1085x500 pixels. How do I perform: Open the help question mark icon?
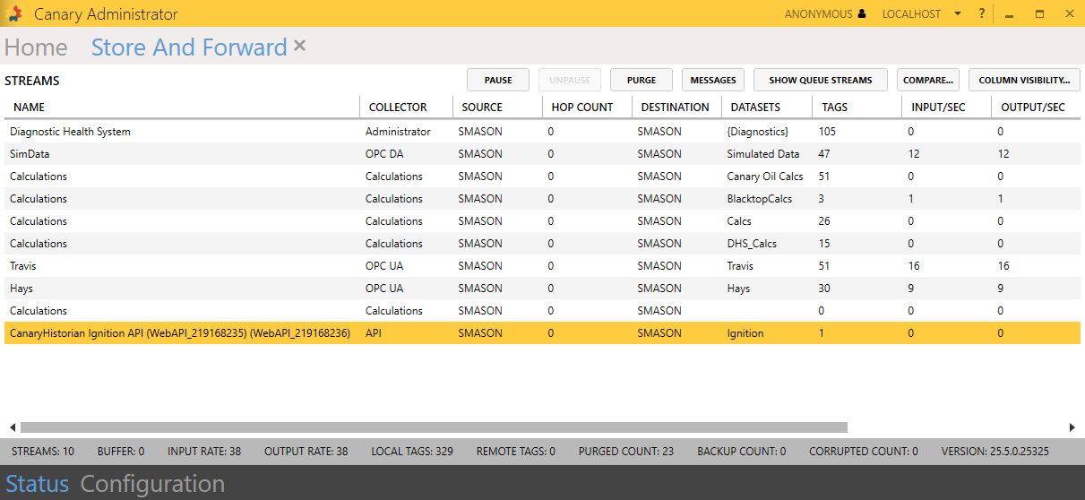[982, 13]
